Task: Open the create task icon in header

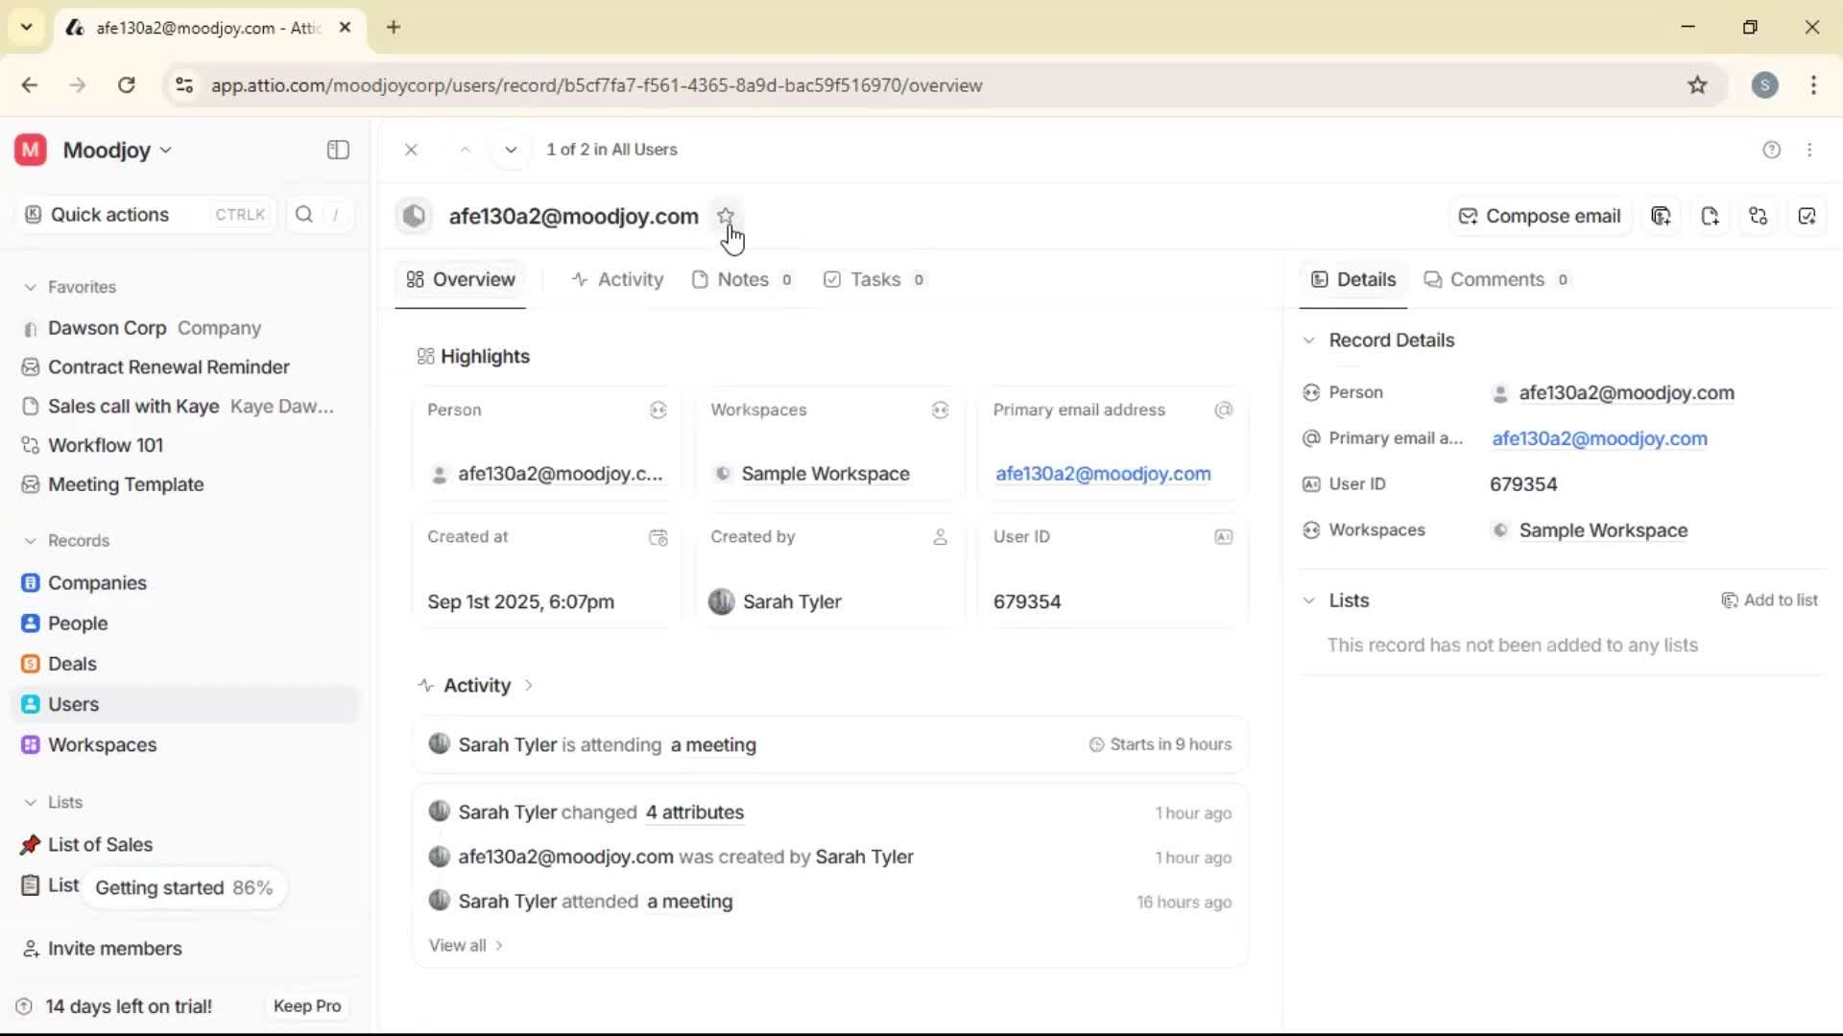Action: click(1807, 216)
